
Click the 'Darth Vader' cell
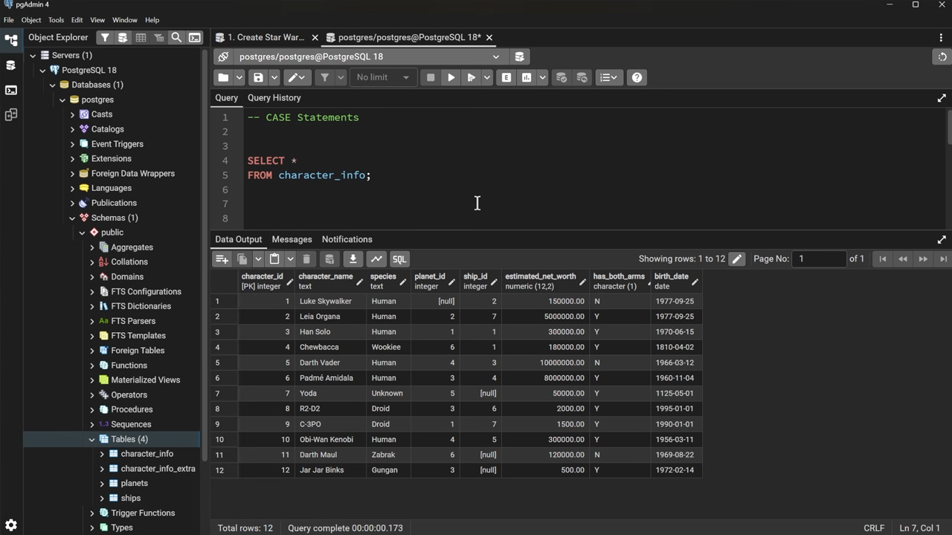[x=330, y=363]
